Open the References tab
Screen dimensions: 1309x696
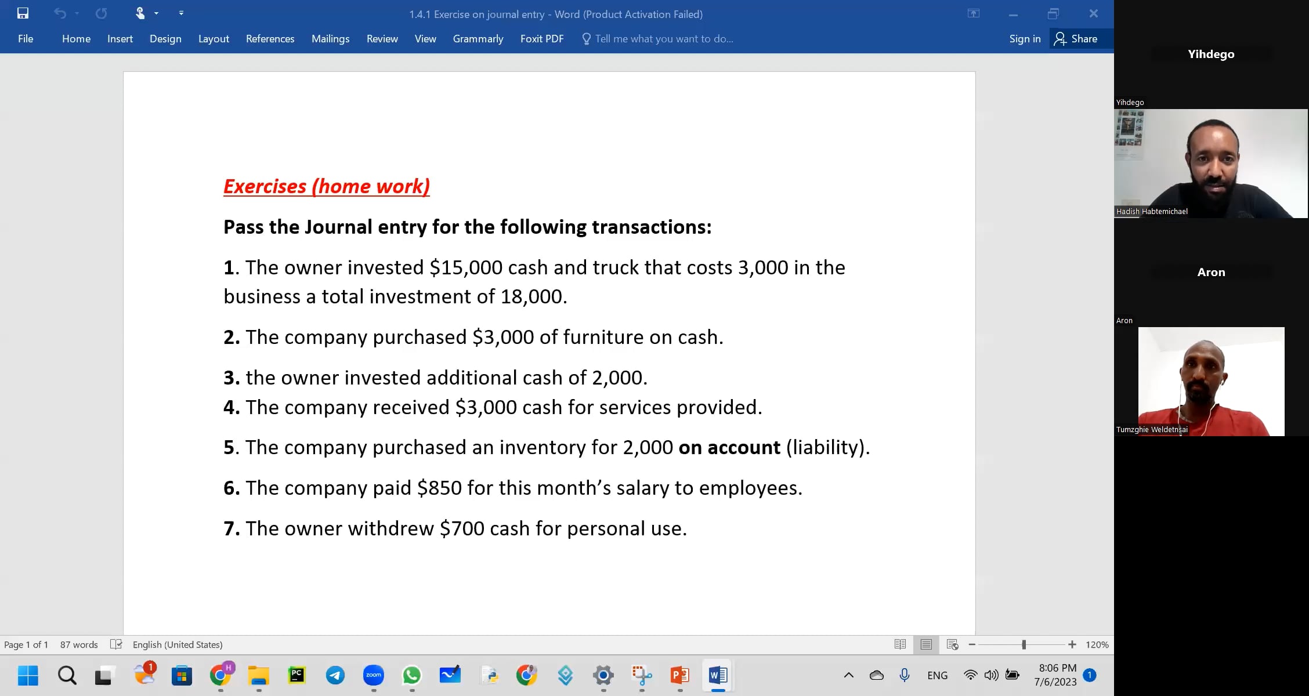click(x=270, y=39)
